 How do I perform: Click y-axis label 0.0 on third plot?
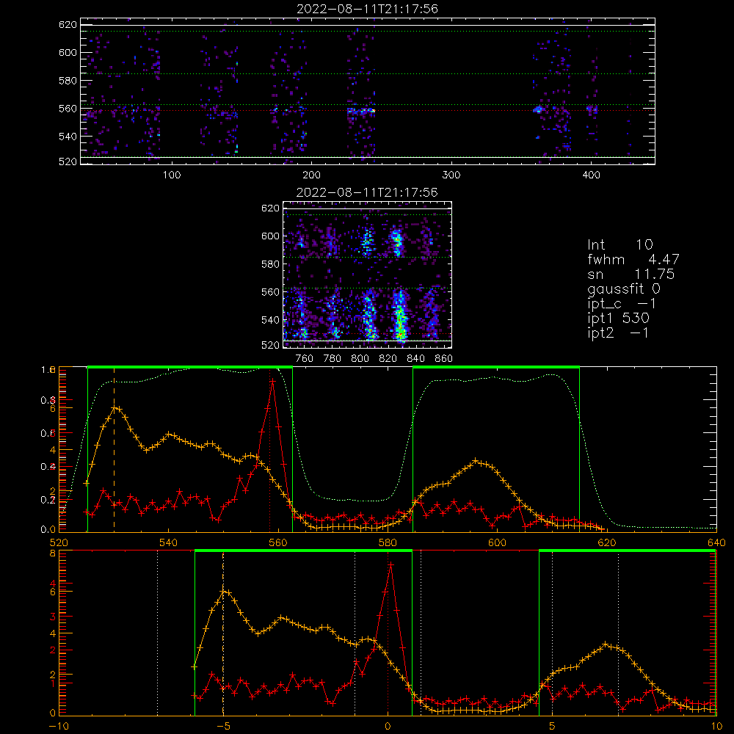[48, 529]
